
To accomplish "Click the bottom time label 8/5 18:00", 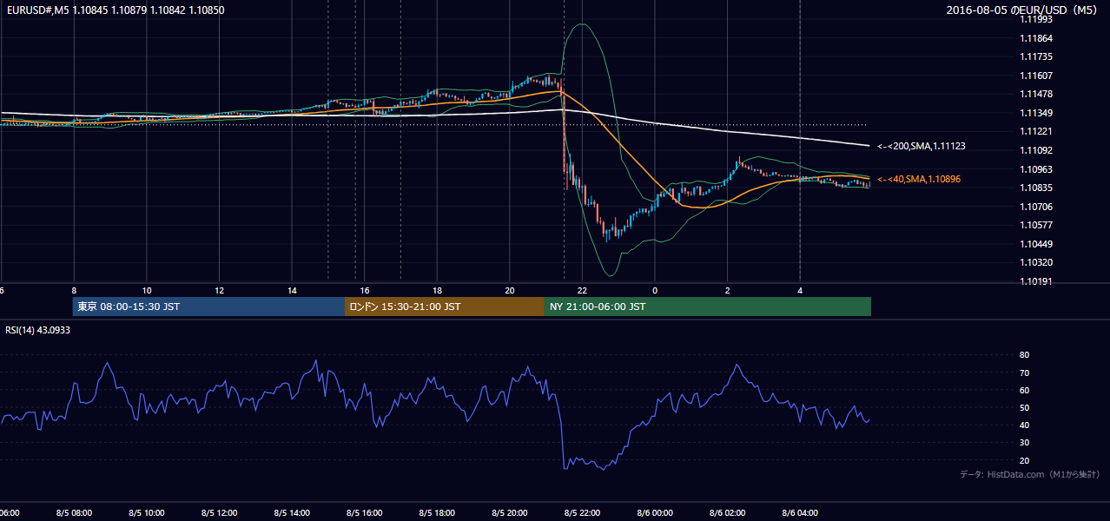I will pos(437,513).
